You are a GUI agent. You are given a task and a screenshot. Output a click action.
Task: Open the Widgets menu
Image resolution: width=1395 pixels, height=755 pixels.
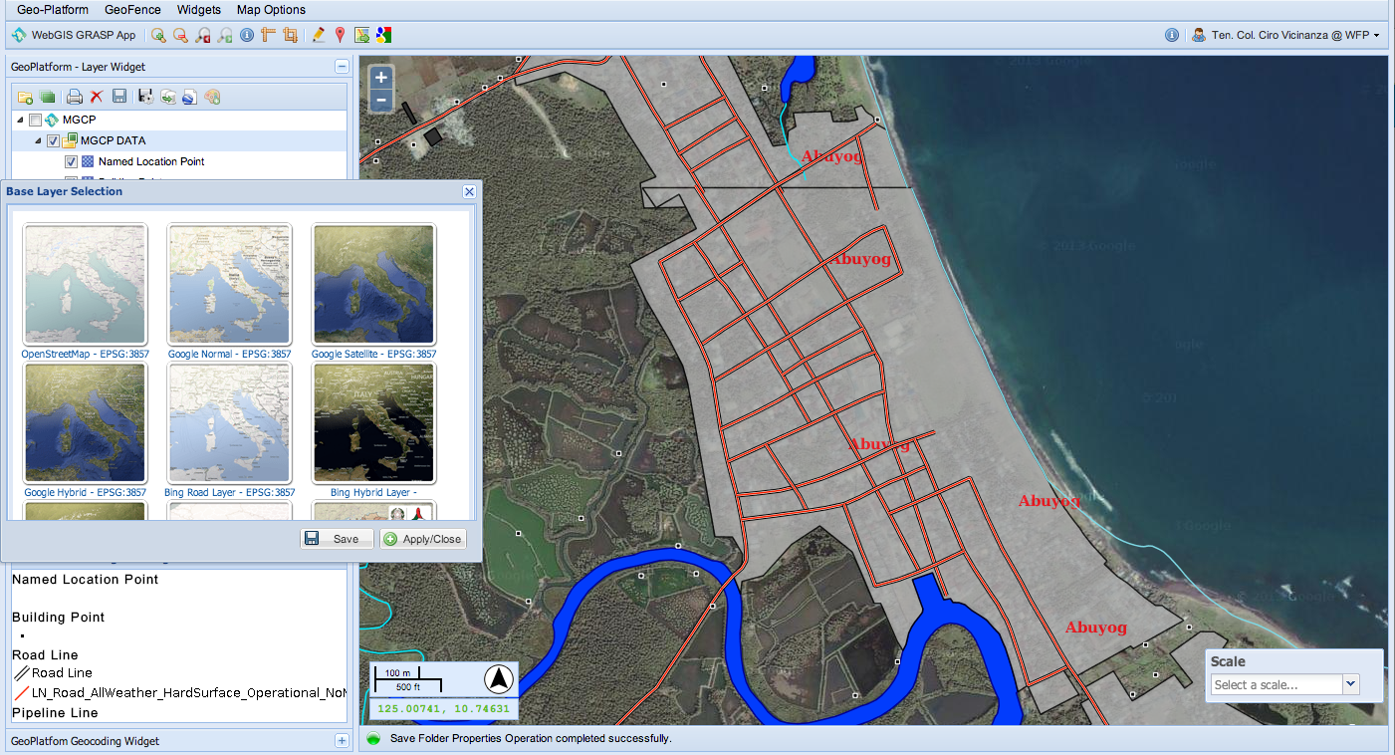[199, 10]
